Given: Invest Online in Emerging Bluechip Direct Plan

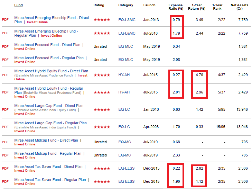Looking at the screenshot, I should pyautogui.click(x=37, y=22).
